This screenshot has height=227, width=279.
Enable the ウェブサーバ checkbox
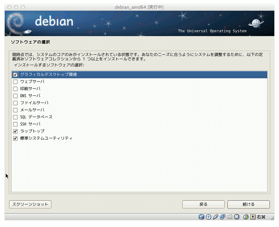point(16,82)
